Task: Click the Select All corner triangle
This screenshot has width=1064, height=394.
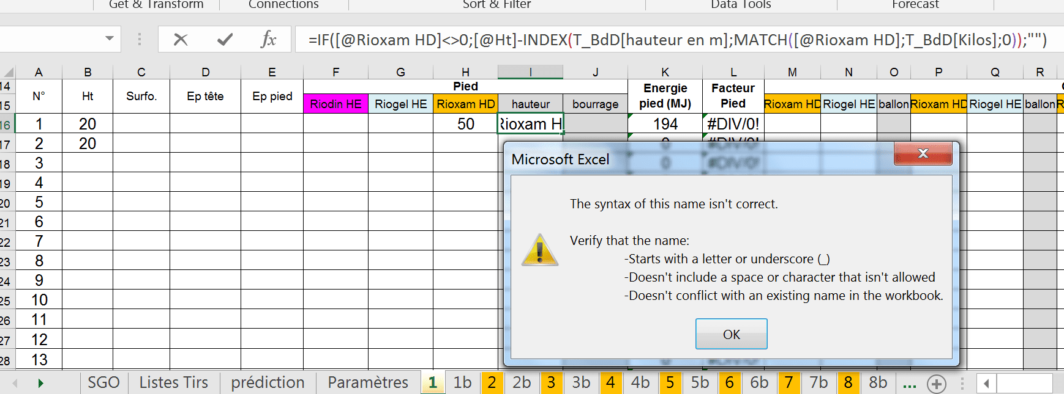Action: pos(7,72)
